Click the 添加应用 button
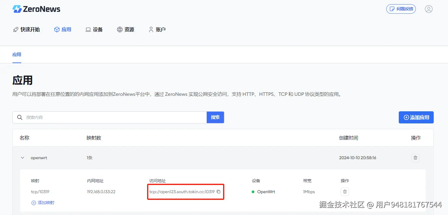The width and height of the screenshot is (448, 215). tap(416, 117)
